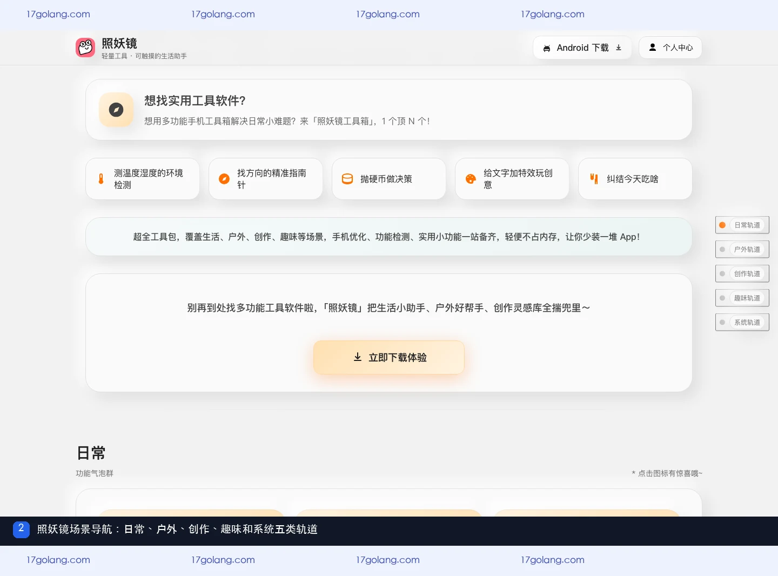Click the thermometer icon for environment detection
778x576 pixels.
click(101, 179)
